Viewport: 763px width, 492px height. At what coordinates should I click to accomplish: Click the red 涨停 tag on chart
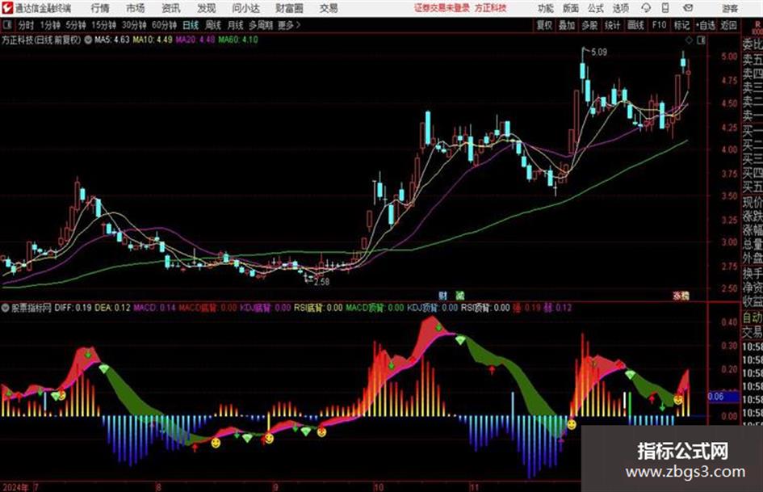tap(681, 295)
